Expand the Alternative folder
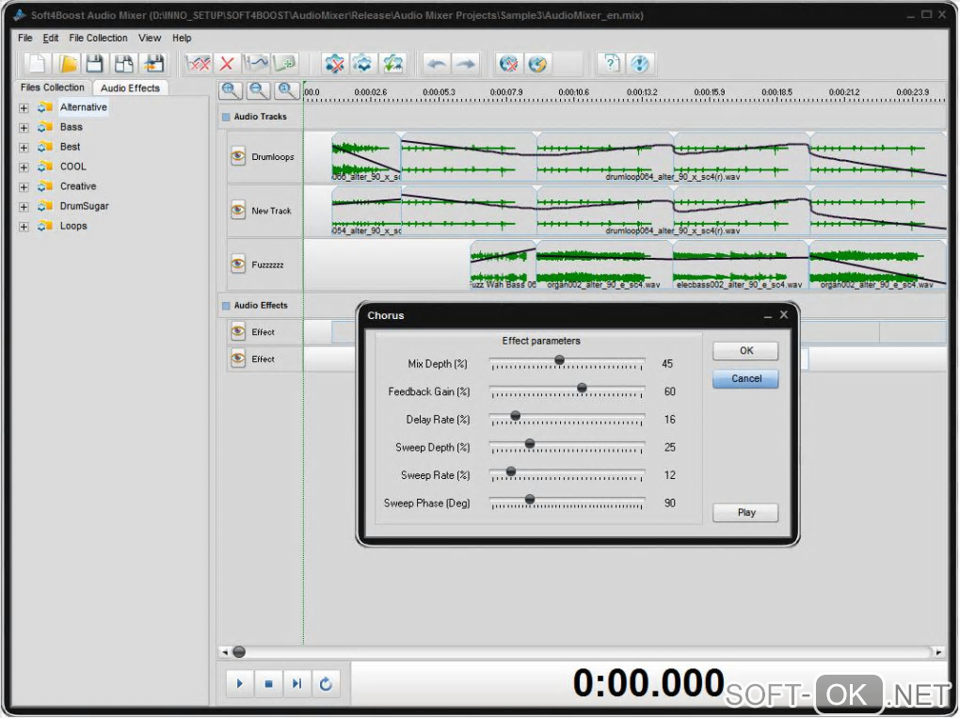 24,108
